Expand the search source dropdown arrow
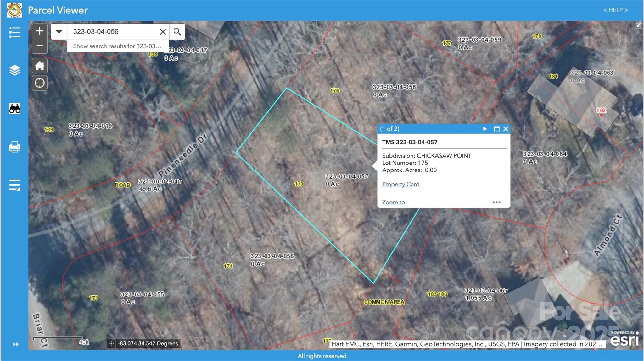Viewport: 644px width, 361px height. (x=59, y=32)
